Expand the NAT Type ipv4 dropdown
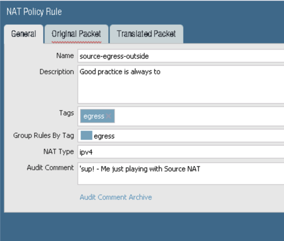This screenshot has width=284, height=241. (x=180, y=152)
